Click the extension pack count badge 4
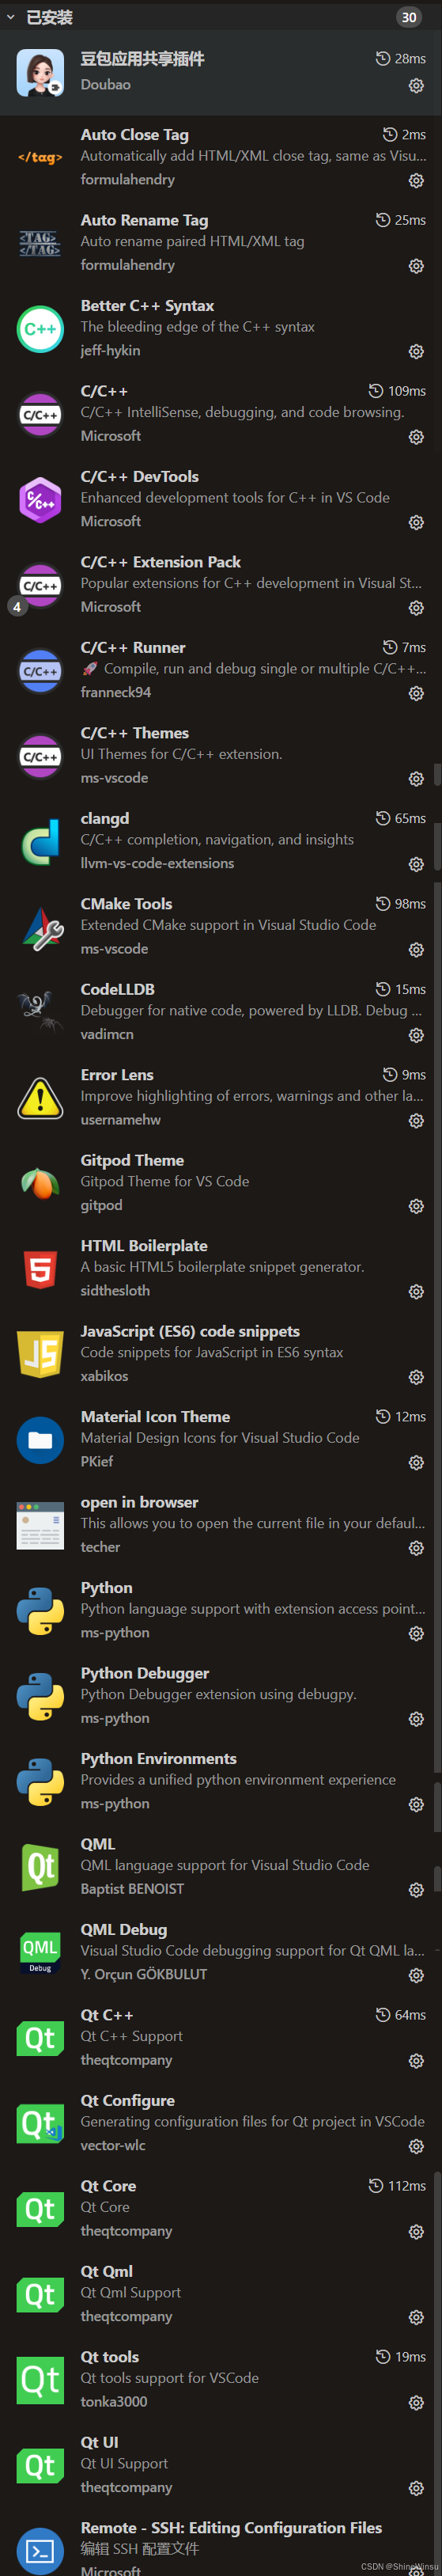 (17, 607)
